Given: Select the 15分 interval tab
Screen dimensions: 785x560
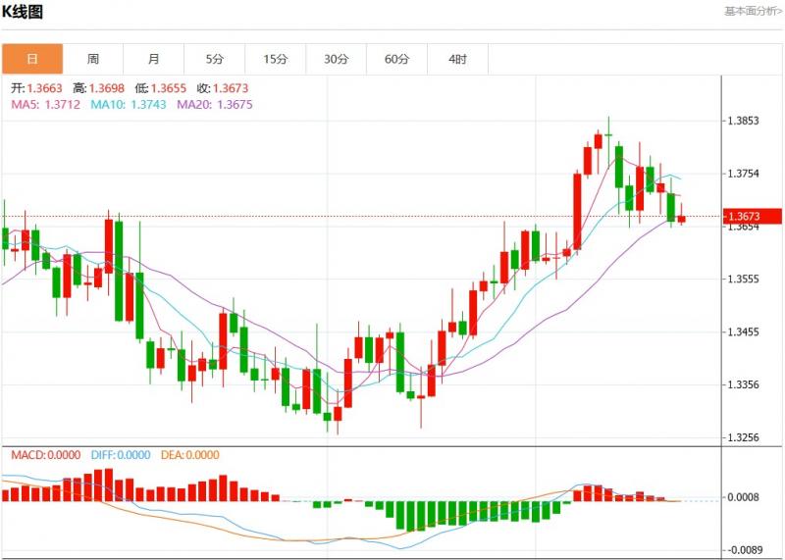Looking at the screenshot, I should pos(276,59).
